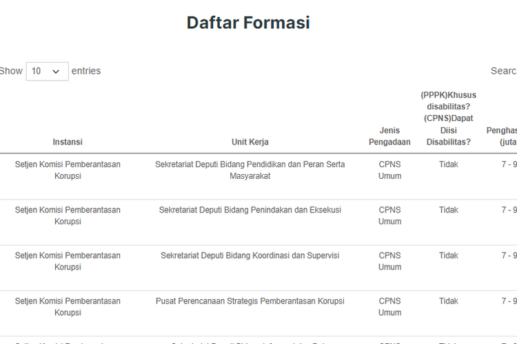Select Sekretariat Deputi Bidang Pendidikan dan Peran Serta Masyarakat
This screenshot has height=344, width=517.
pyautogui.click(x=250, y=170)
